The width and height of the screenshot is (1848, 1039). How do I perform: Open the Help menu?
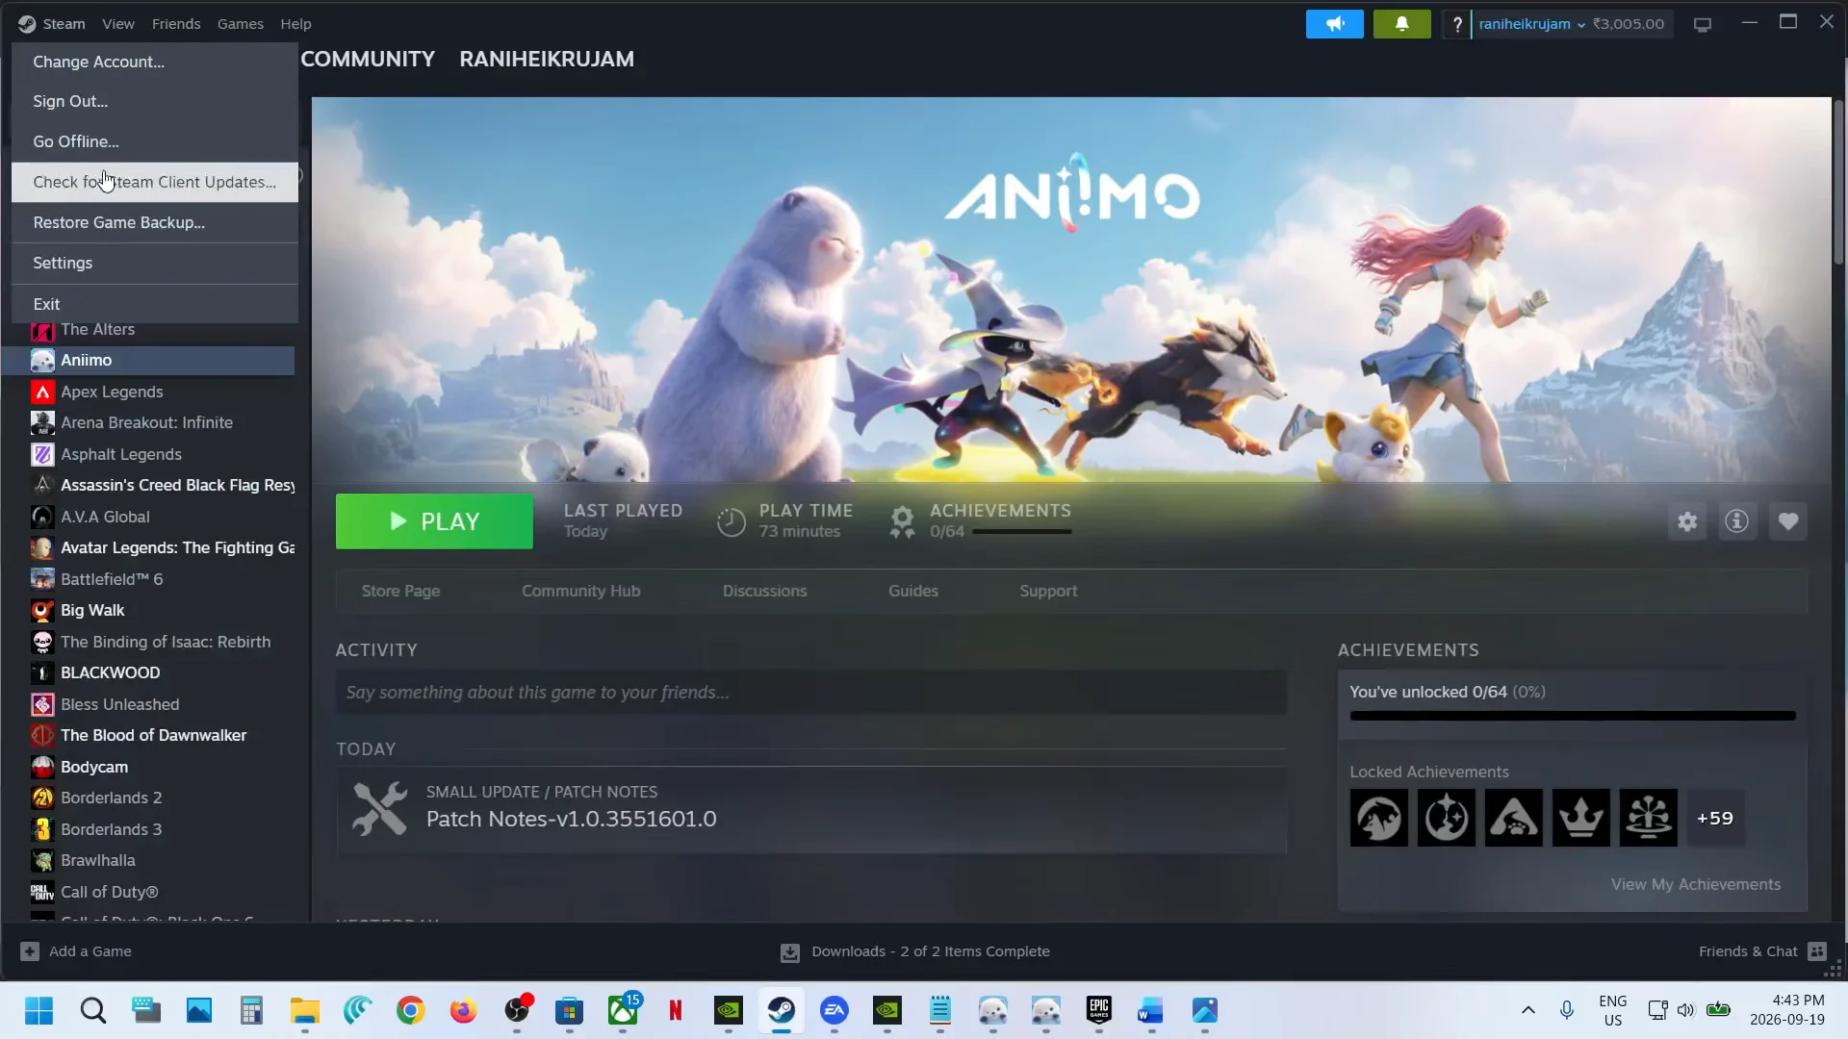[295, 24]
